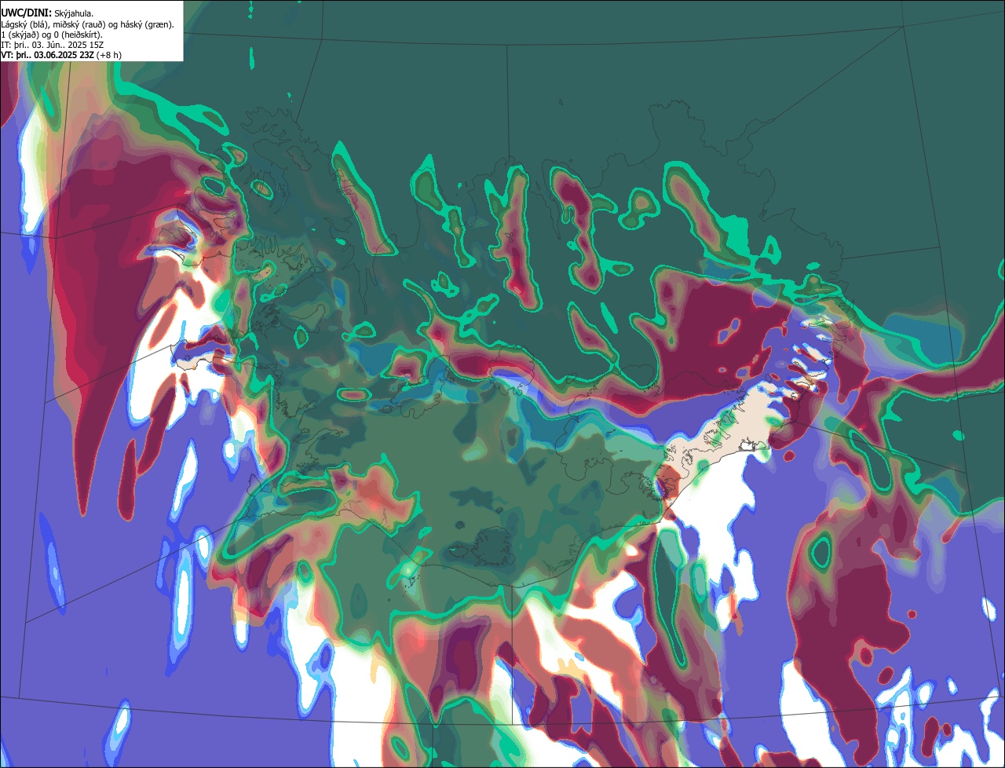Screen dimensions: 1005x768
Task: Click the 'IT: þri.. 03. Jún.. 2025 15Z' line
Action: click(x=53, y=45)
